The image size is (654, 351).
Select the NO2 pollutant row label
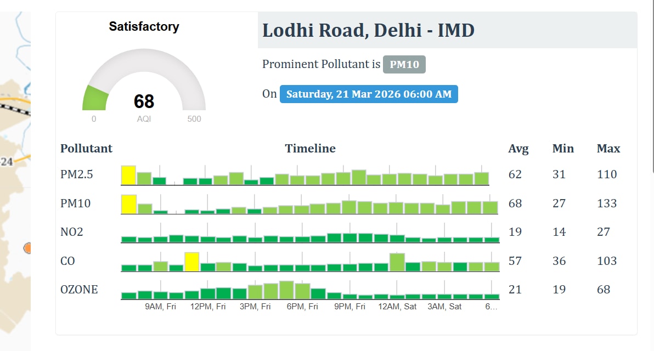click(72, 233)
